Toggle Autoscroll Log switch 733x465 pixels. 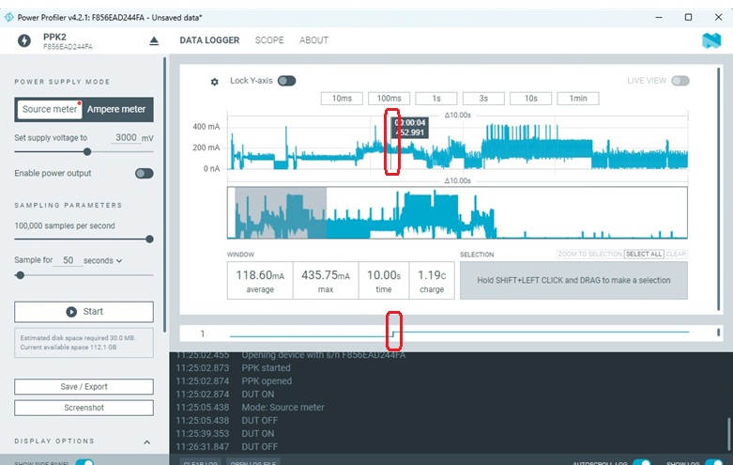pyautogui.click(x=642, y=463)
